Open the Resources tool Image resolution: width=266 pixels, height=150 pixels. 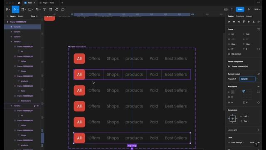click(x=51, y=9)
